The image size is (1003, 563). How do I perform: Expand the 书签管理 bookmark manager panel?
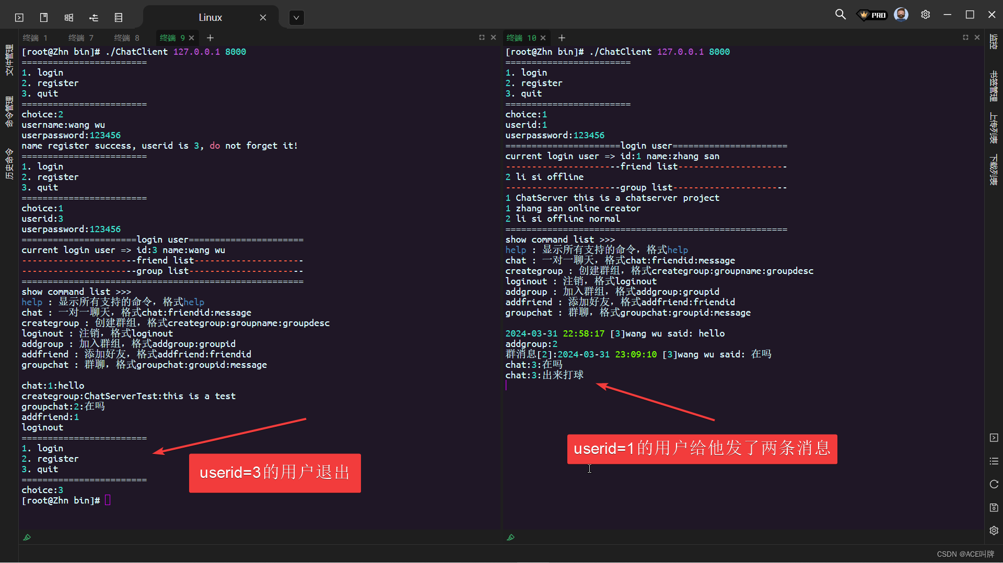(x=994, y=86)
